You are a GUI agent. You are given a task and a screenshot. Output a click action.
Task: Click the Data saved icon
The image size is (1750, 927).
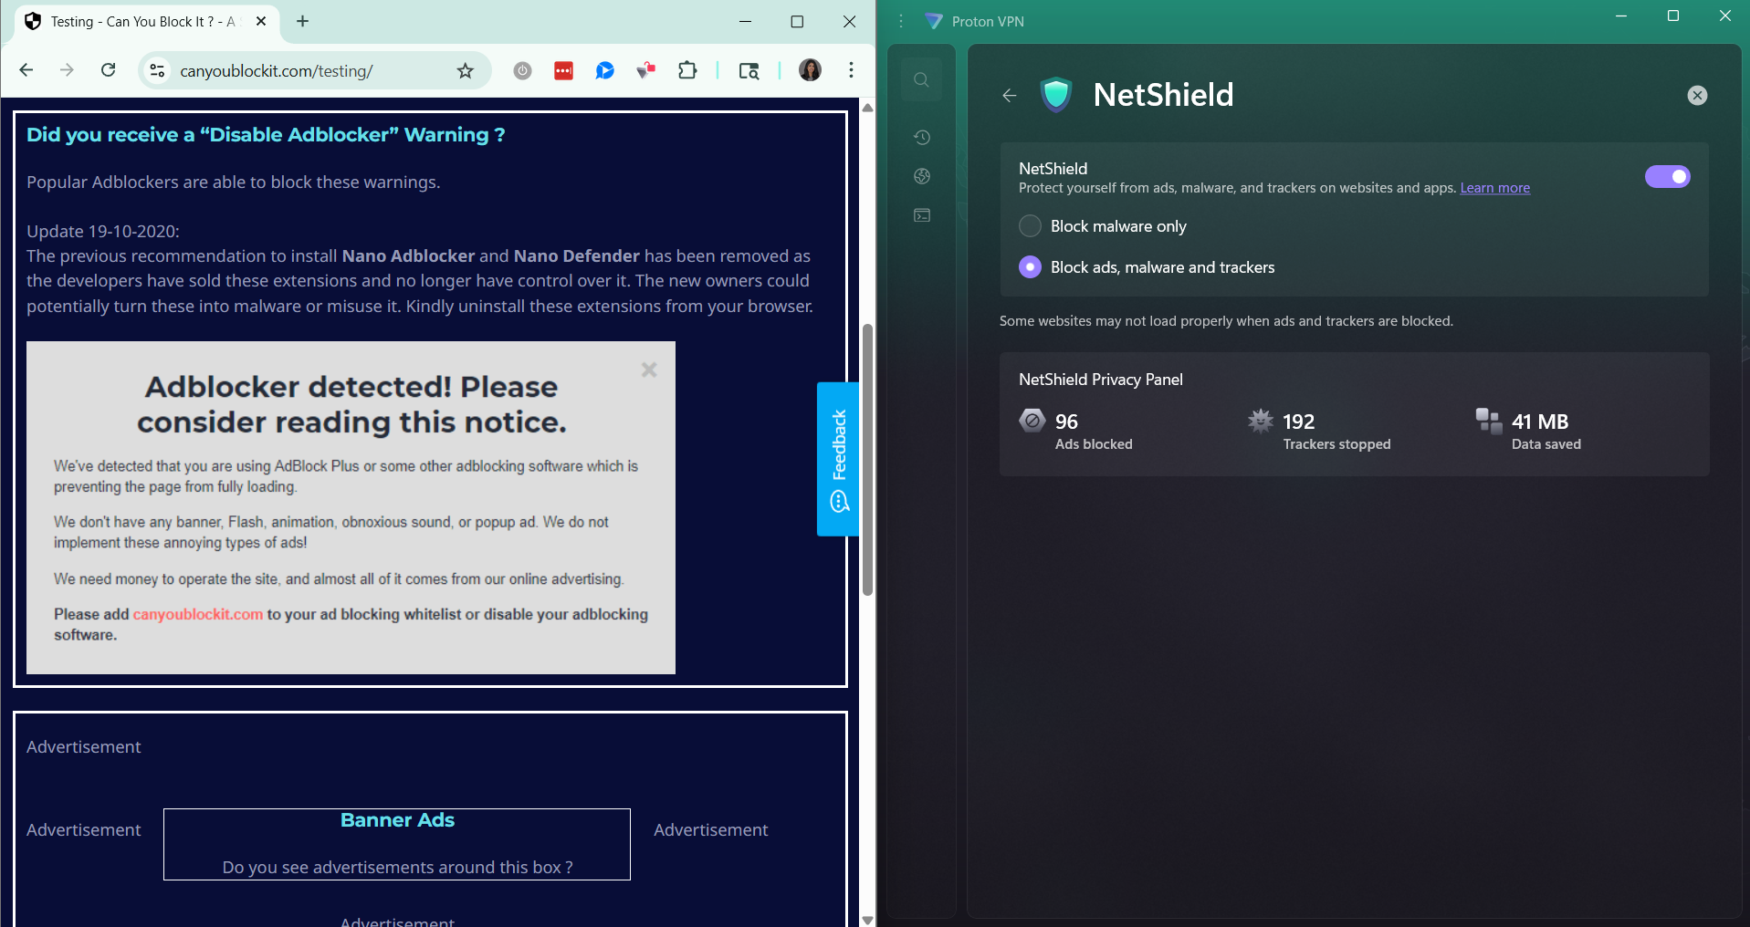coord(1489,421)
